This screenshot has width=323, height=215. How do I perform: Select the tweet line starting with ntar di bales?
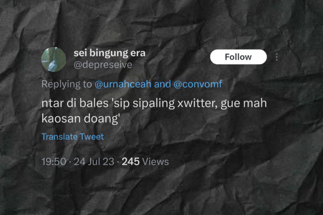pyautogui.click(x=154, y=103)
